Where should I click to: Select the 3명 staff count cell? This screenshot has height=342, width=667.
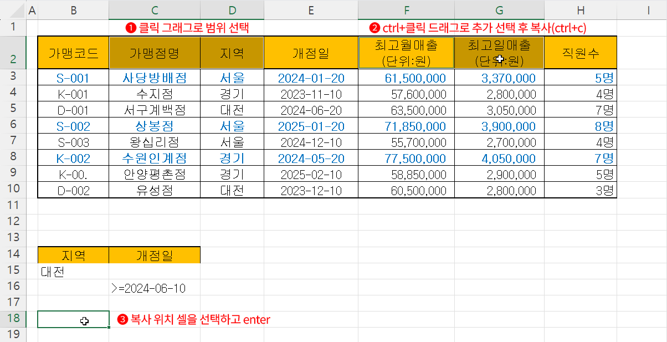tap(581, 190)
